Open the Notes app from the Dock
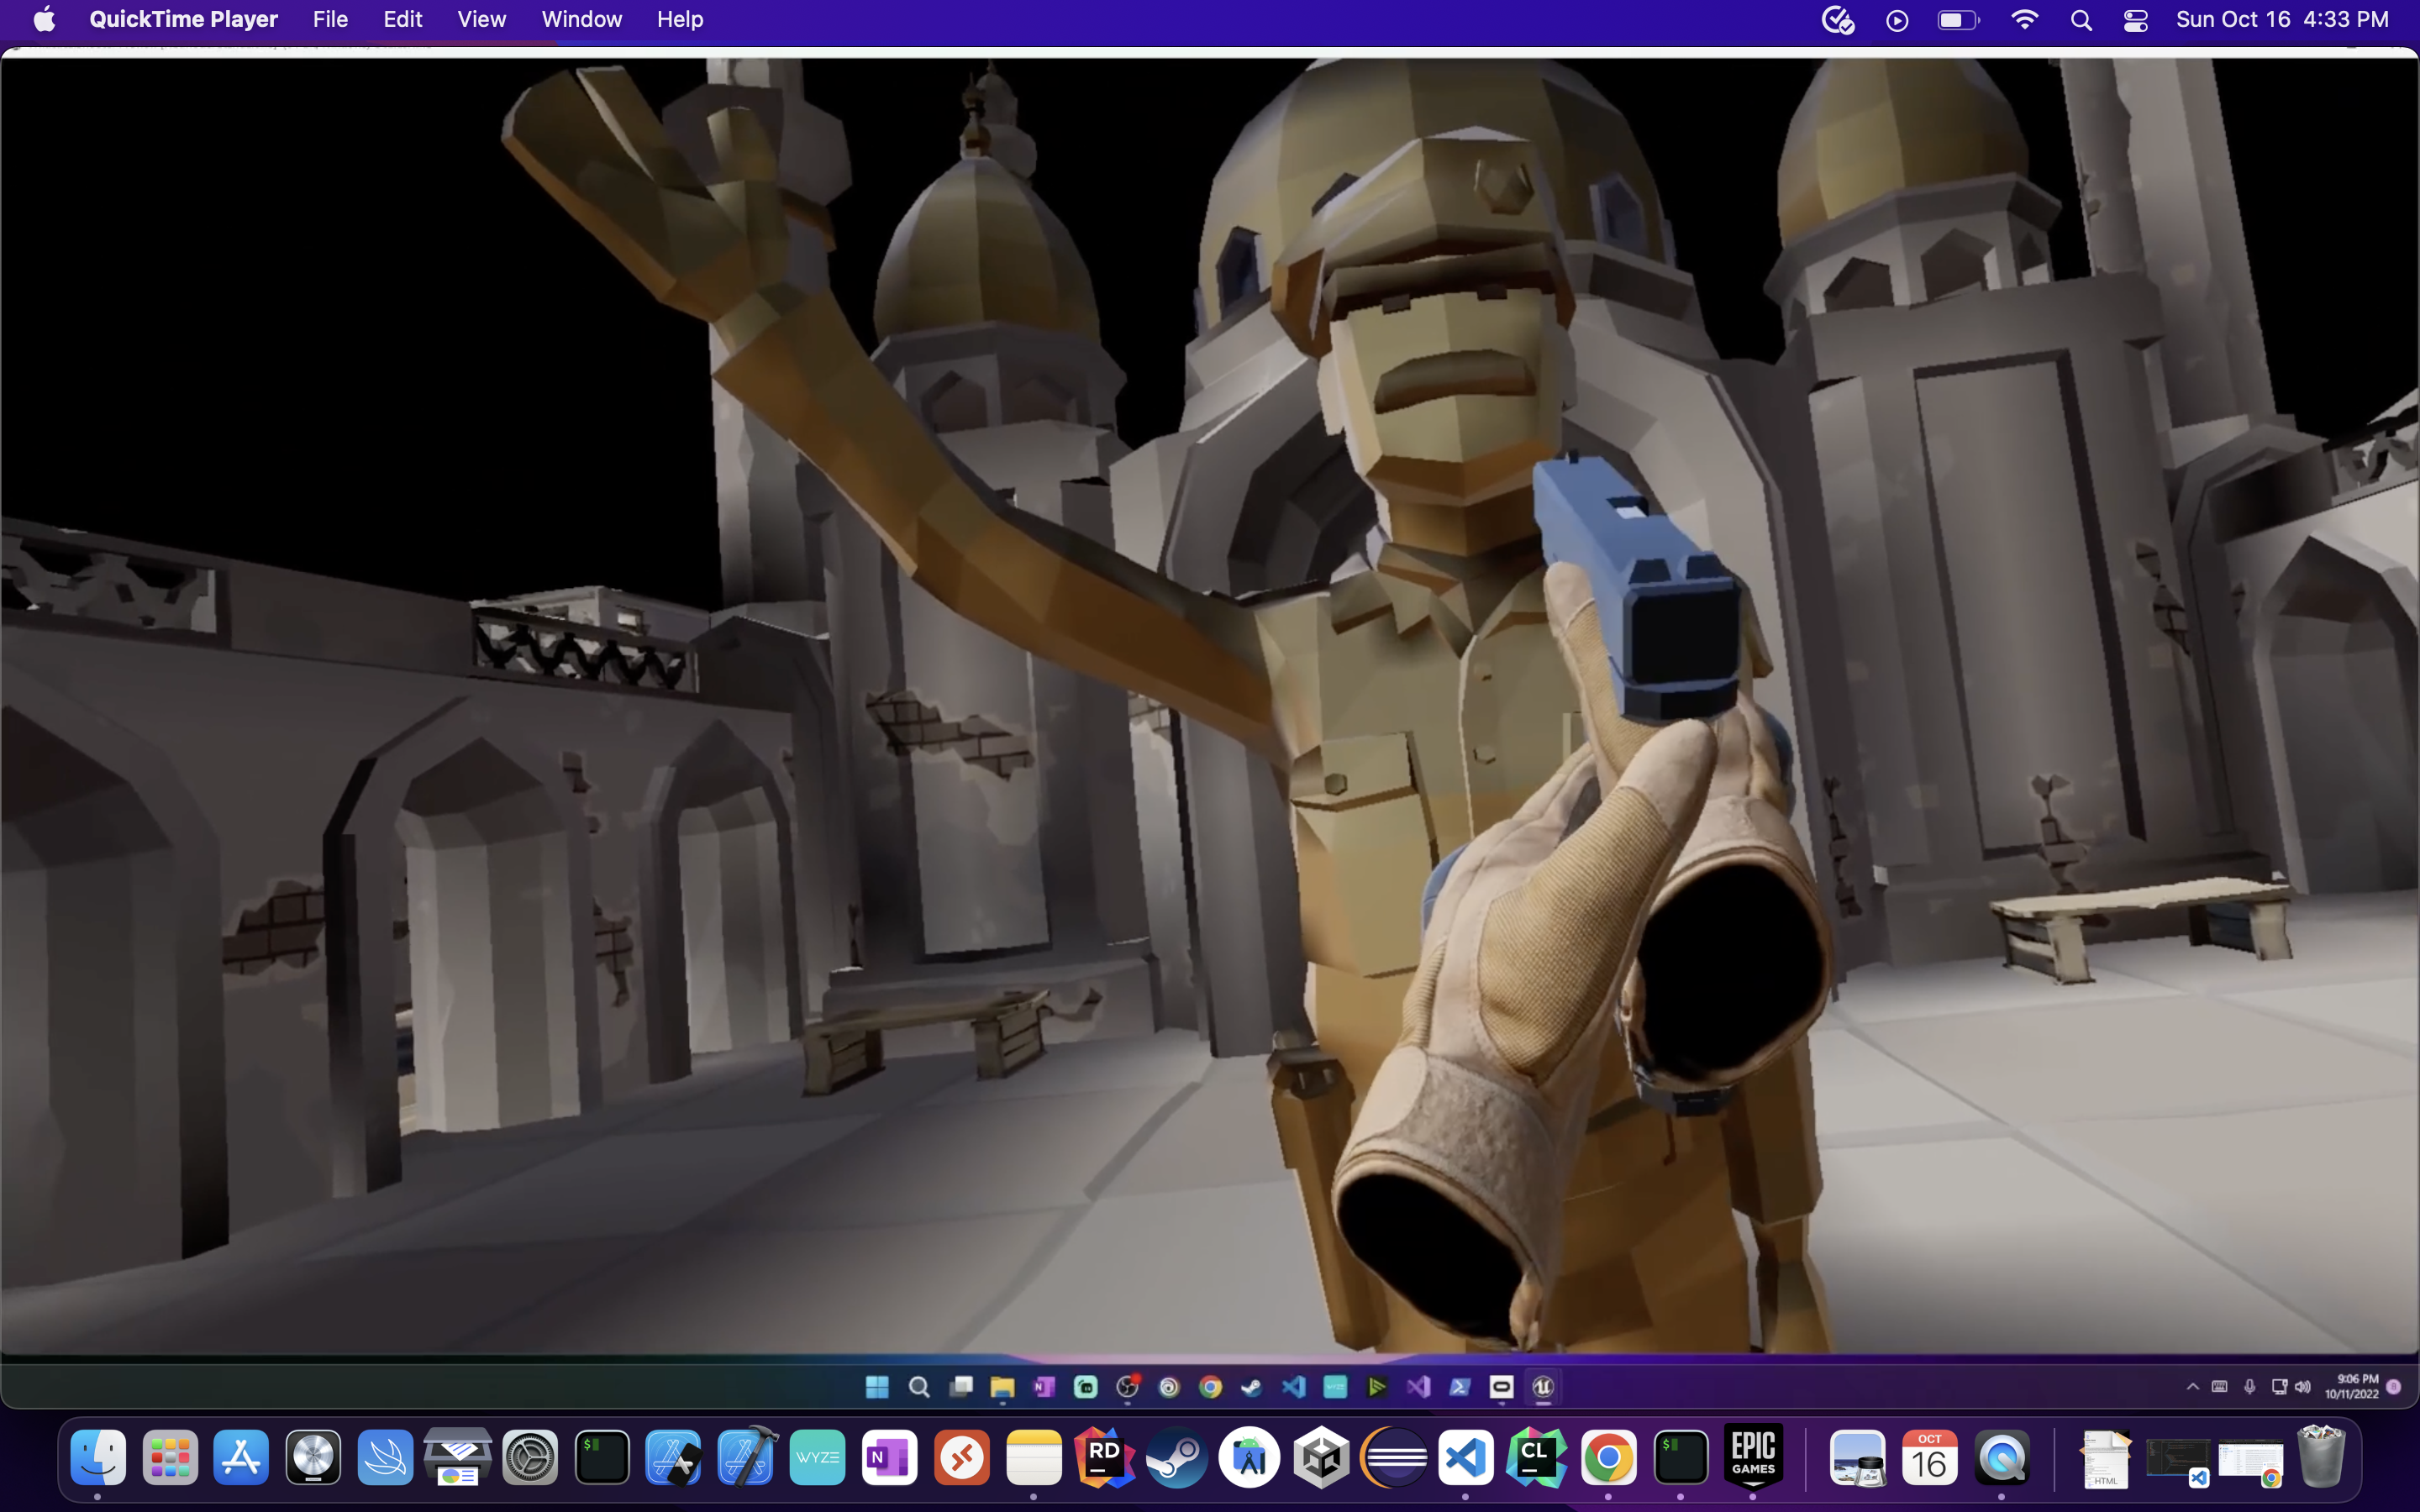This screenshot has height=1512, width=2420. coord(1034,1456)
